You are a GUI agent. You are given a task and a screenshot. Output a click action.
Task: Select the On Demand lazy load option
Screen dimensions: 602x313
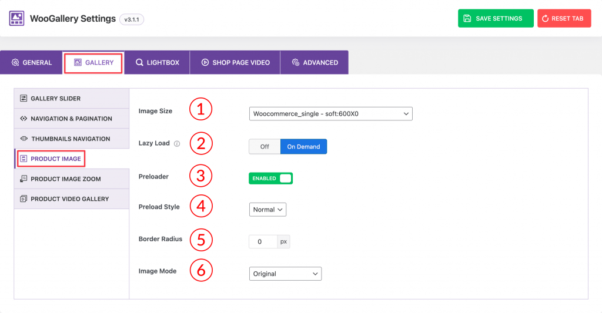pos(304,147)
